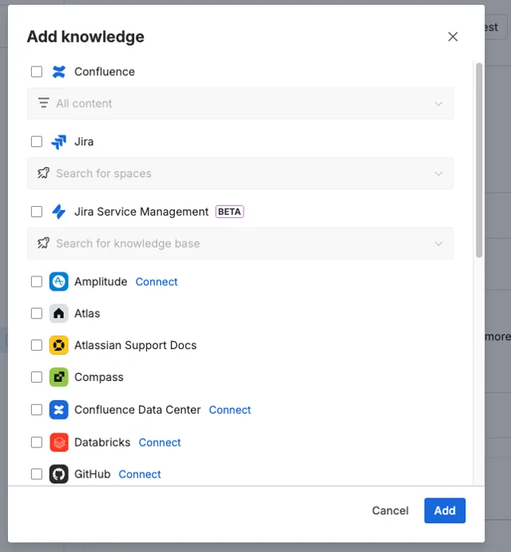The image size is (511, 552).
Task: Click the Confluence Data Center icon
Action: pyautogui.click(x=59, y=410)
